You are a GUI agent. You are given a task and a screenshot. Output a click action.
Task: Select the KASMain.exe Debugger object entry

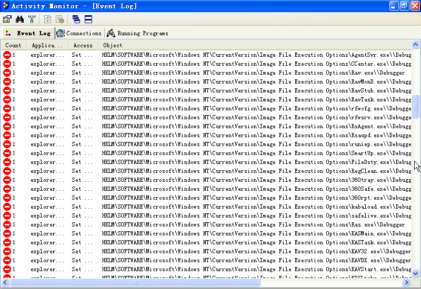pyautogui.click(x=256, y=233)
